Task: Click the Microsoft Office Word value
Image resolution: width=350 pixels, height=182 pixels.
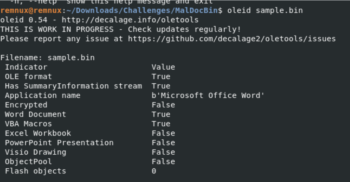Action: tap(208, 96)
